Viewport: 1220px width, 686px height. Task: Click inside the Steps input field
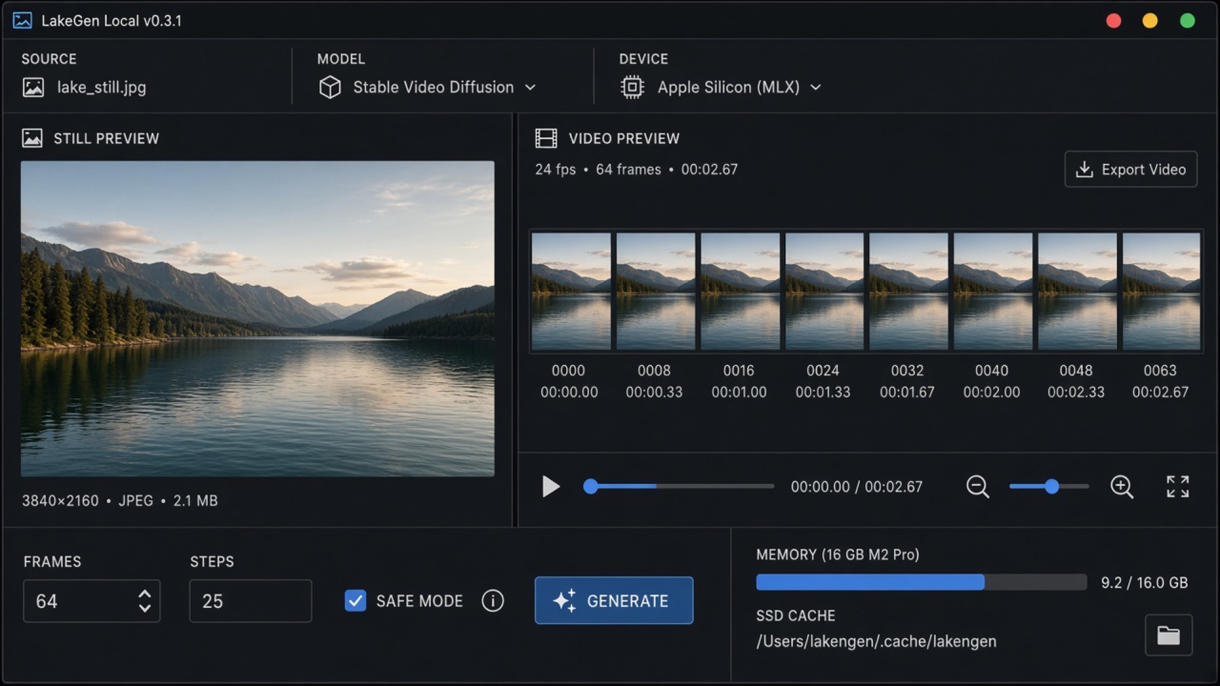pos(250,601)
